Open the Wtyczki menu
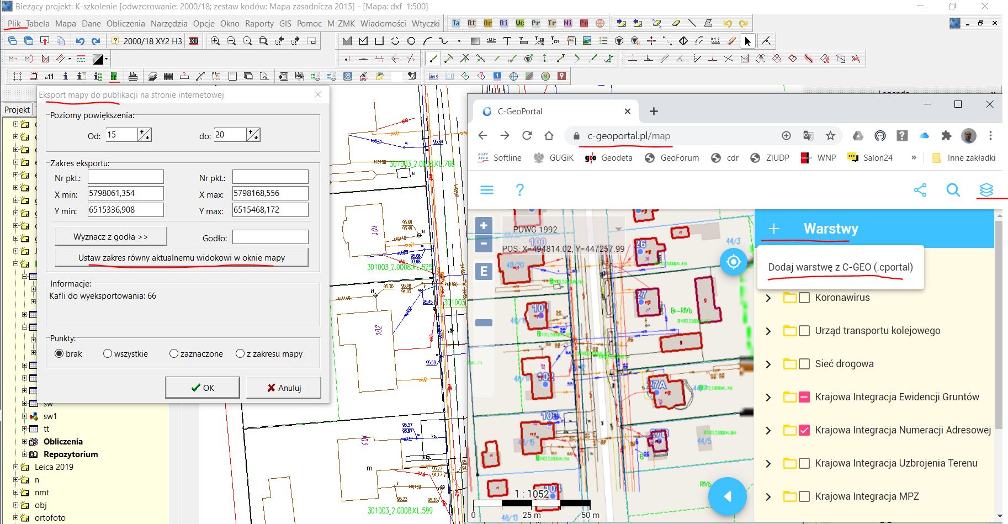 (426, 23)
